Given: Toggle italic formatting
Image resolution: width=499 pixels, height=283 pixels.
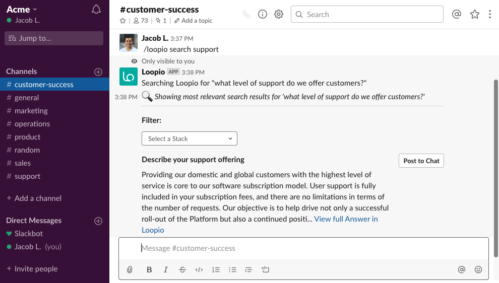Looking at the screenshot, I should (165, 269).
